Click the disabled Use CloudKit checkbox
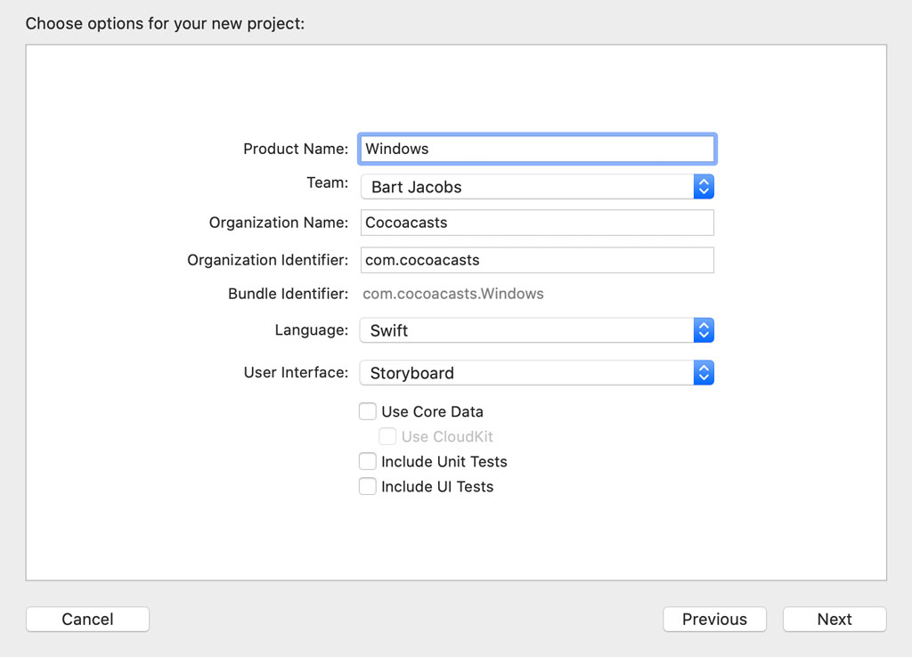Viewport: 912px width, 657px height. click(x=387, y=436)
